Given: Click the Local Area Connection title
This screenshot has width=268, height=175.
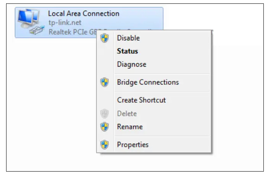Looking at the screenshot, I should (x=84, y=14).
